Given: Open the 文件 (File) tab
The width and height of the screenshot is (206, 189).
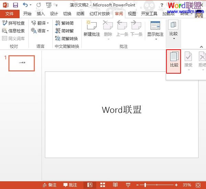Looking at the screenshot, I should [10, 14].
